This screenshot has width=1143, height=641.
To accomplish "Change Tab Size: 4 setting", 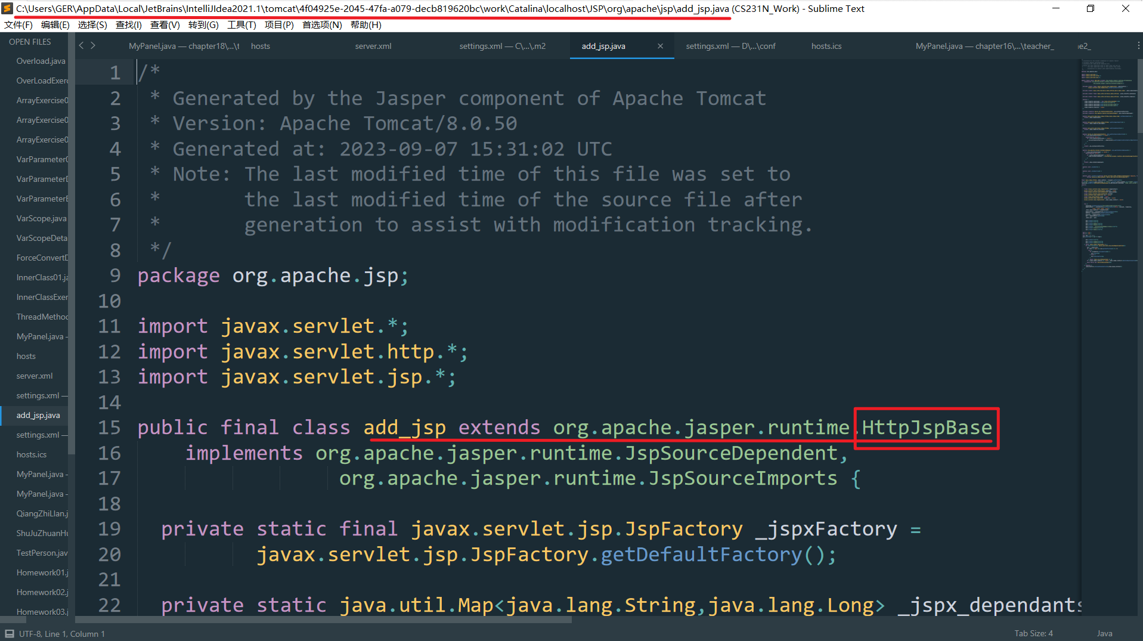I will pos(1033,633).
